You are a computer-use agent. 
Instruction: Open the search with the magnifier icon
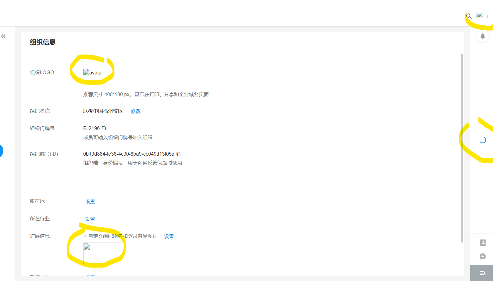point(468,16)
